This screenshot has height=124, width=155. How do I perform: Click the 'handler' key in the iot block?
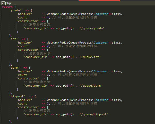[x=24, y=43]
